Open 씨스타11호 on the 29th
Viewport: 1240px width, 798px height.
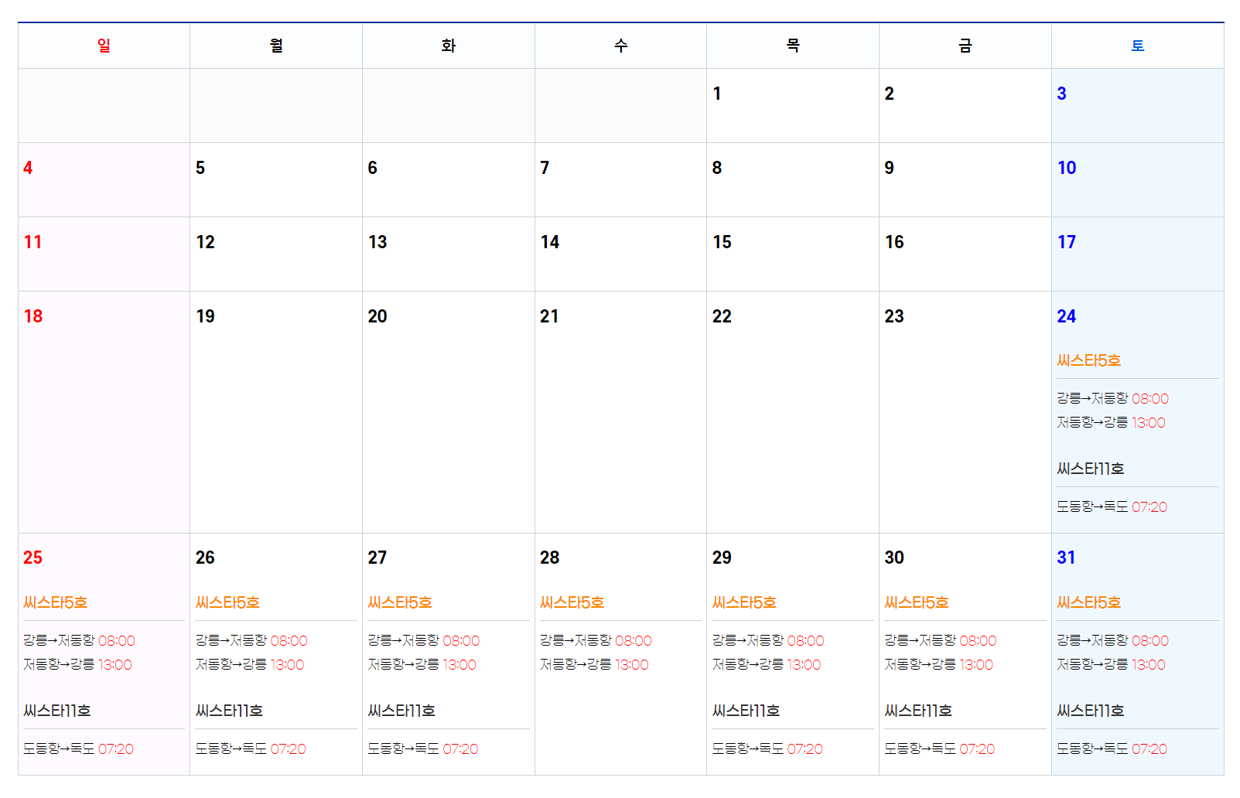(x=746, y=711)
